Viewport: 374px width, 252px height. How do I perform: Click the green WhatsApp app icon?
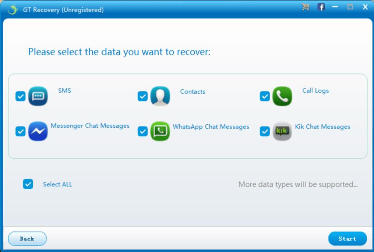160,131
